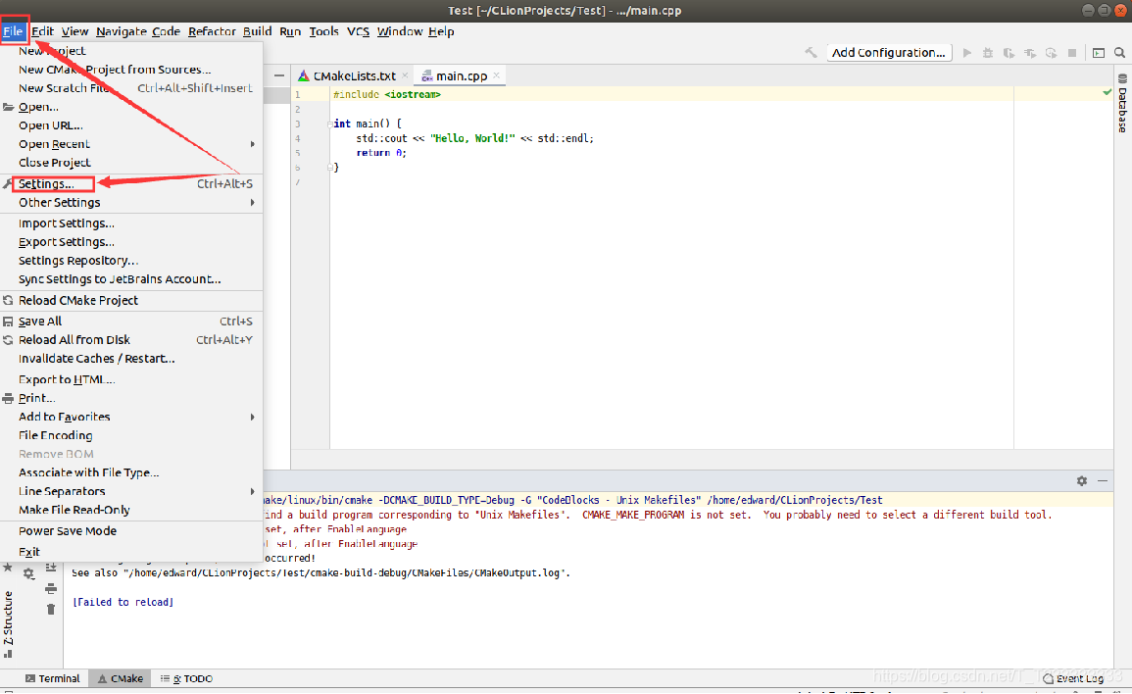Open the Run Anything window icon
The height and width of the screenshot is (694, 1132).
pos(1098,53)
